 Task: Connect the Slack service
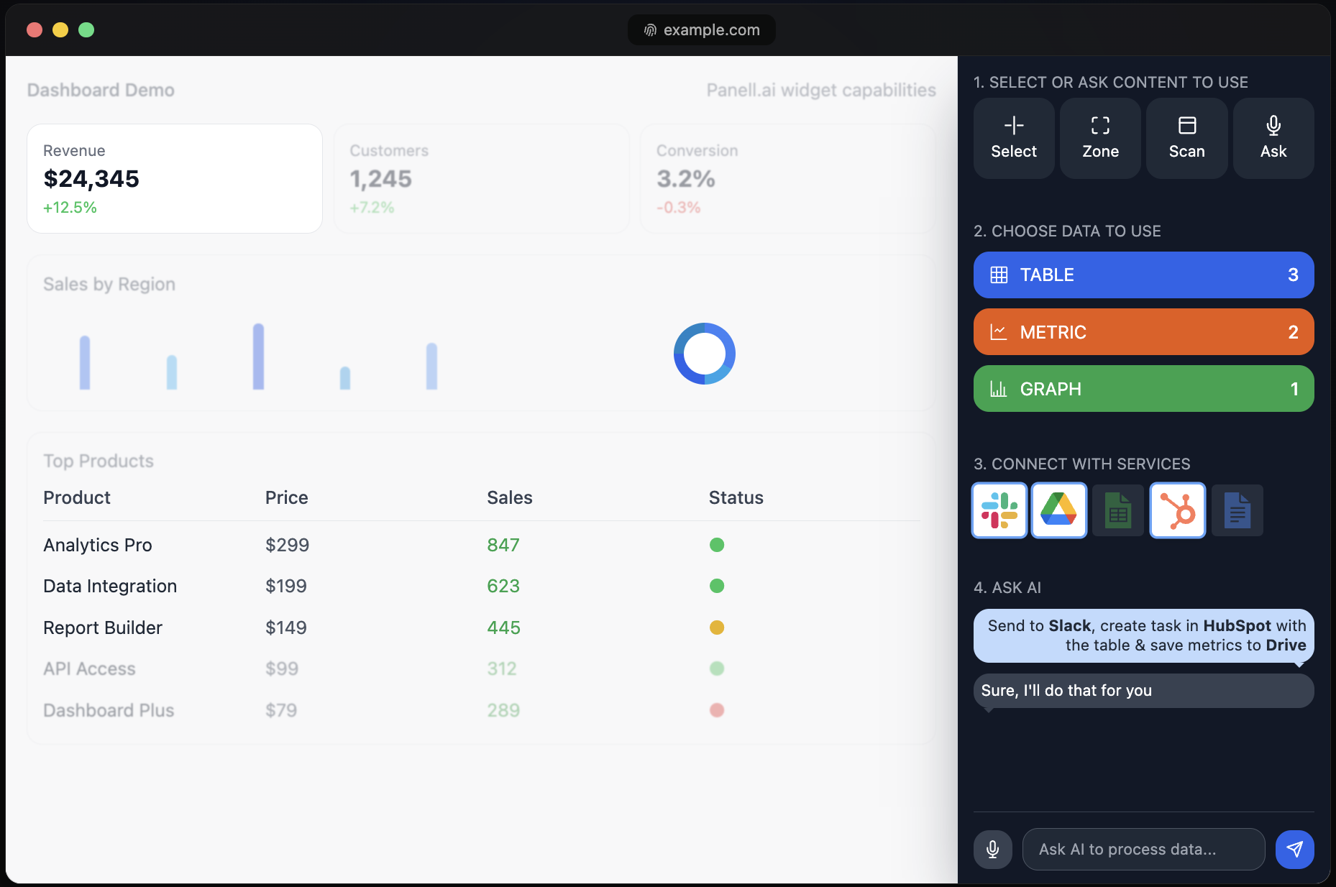(999, 510)
